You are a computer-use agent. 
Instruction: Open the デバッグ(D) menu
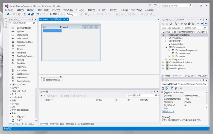(68, 10)
